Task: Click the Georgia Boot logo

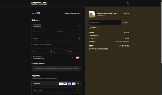Action: [39, 3]
